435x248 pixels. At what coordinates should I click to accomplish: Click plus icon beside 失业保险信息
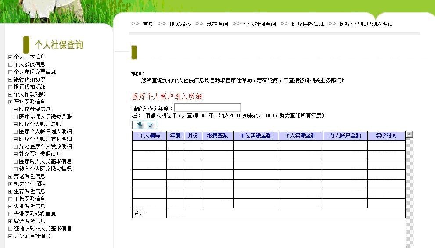pyautogui.click(x=11, y=206)
